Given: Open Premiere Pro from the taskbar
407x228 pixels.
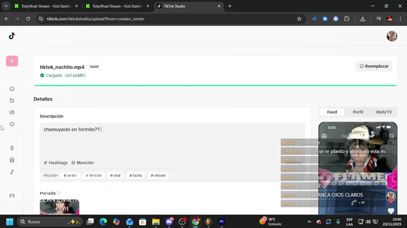Looking at the screenshot, I should 222,222.
